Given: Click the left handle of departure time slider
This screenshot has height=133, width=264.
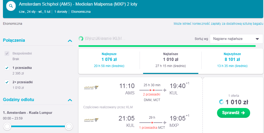Looking at the screenshot, I should point(7,126).
